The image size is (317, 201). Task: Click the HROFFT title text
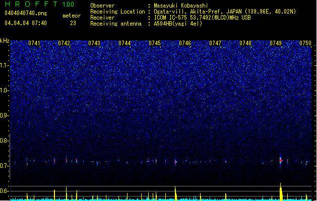[31, 4]
